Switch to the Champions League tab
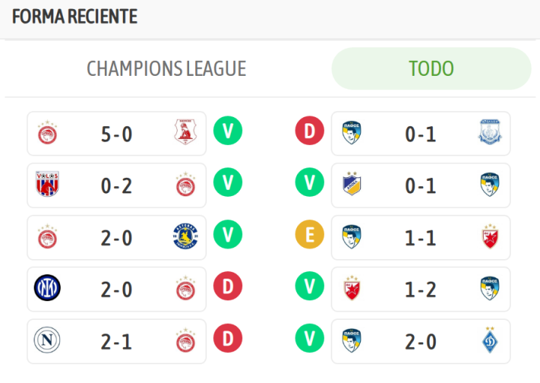 point(166,68)
